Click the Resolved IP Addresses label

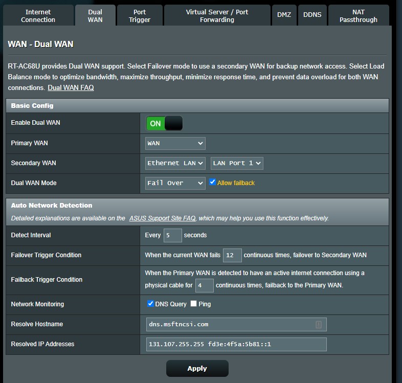point(42,344)
